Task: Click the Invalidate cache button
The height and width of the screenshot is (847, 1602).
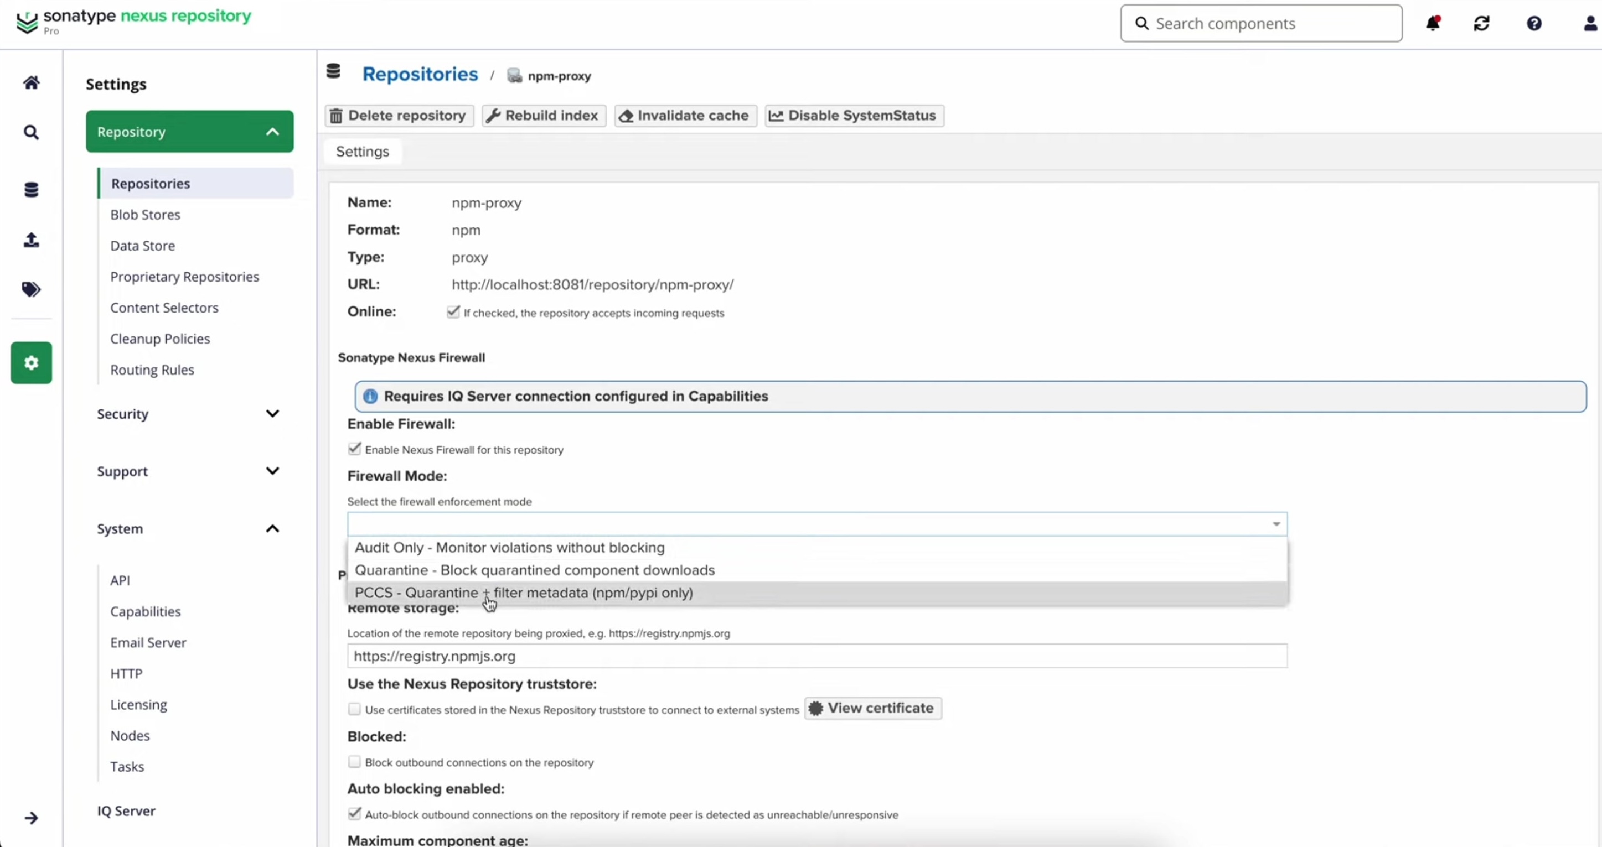Action: coord(685,116)
